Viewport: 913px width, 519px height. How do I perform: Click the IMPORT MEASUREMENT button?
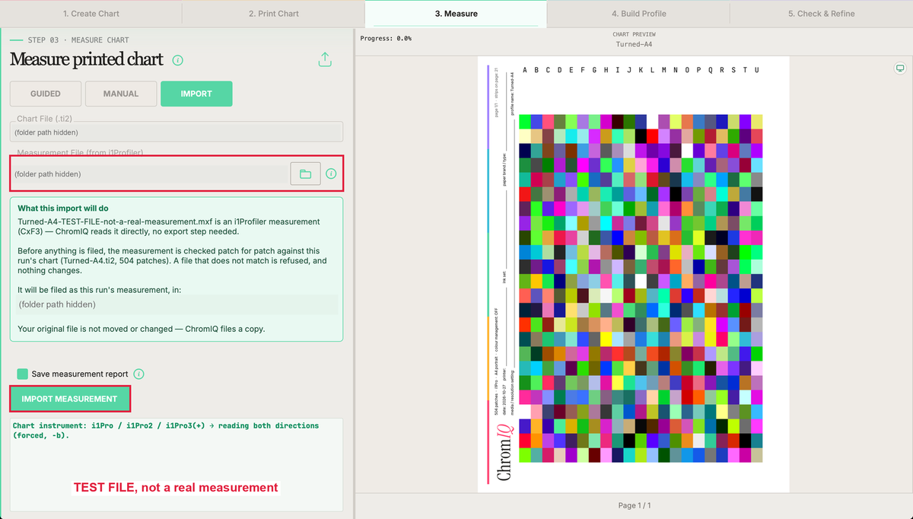pos(70,399)
